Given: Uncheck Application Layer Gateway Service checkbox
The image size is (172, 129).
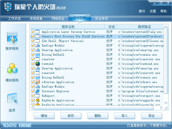Looking at the screenshot, I should (33, 32).
